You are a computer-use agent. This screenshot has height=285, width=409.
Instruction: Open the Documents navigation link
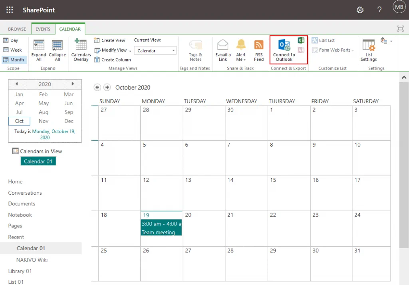click(x=22, y=204)
